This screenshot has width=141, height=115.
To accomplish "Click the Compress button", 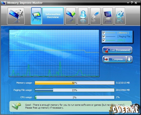I will tap(114, 59).
